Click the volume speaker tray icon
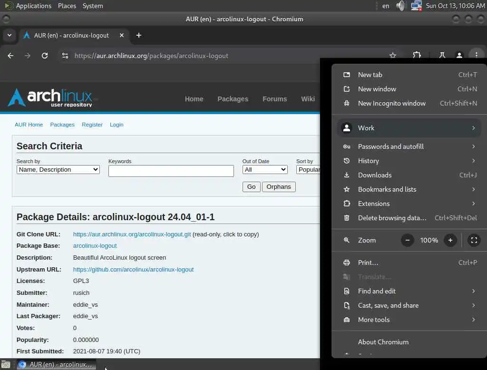 400,6
